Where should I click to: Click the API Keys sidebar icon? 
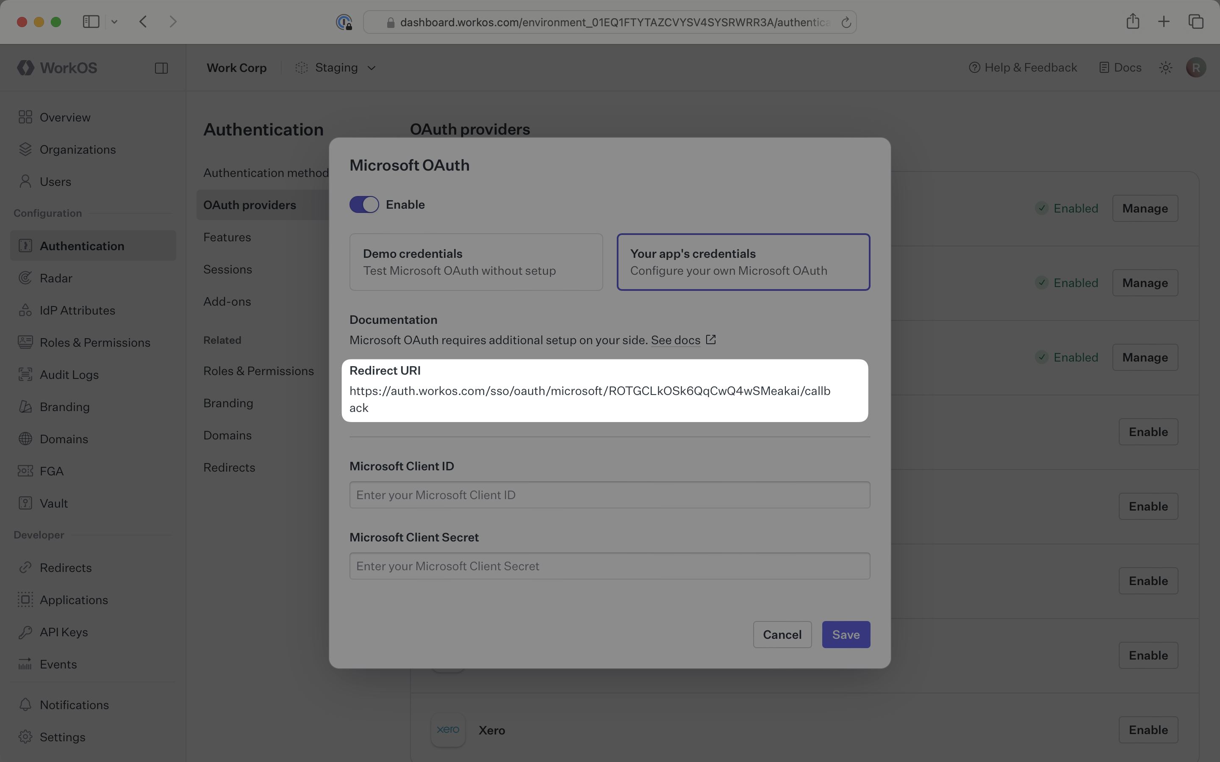coord(25,632)
